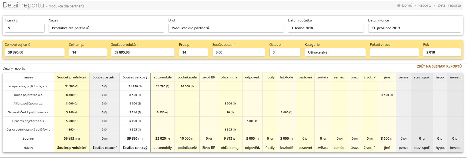Click the Ostat.p. field
Screen dimensions: 467x158
pos(285,52)
